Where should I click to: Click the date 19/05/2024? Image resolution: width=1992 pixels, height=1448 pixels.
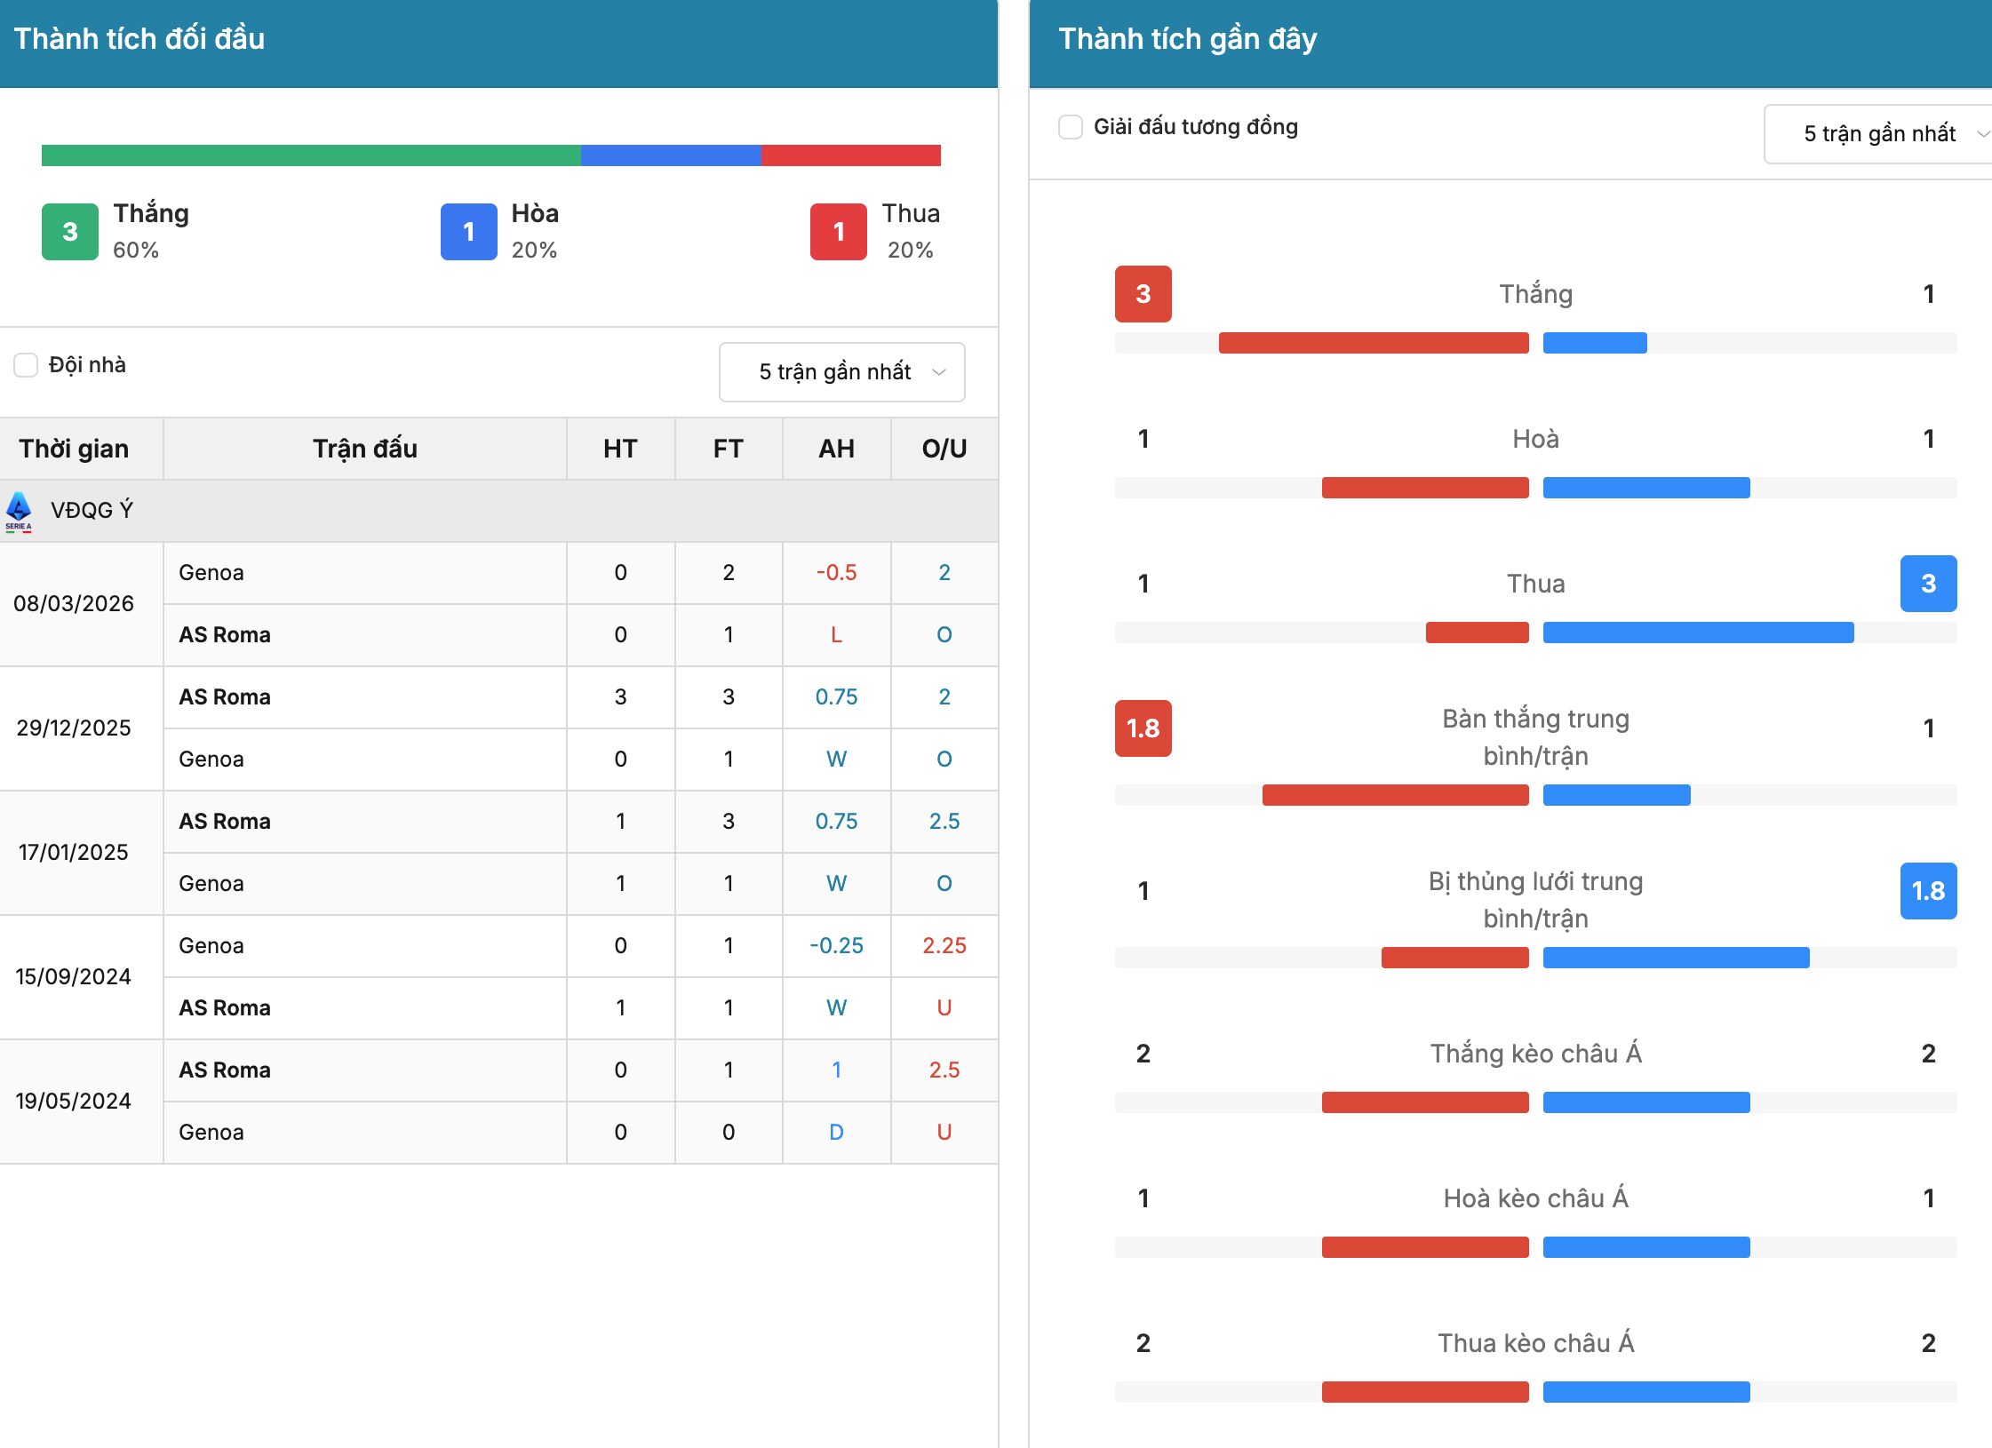click(74, 1102)
